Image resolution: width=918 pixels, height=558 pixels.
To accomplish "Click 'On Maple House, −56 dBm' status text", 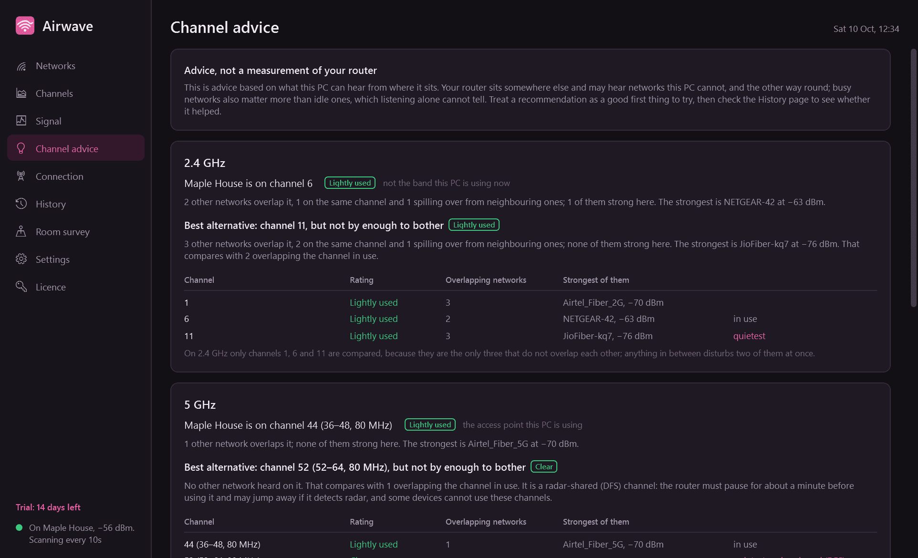I will tap(82, 528).
